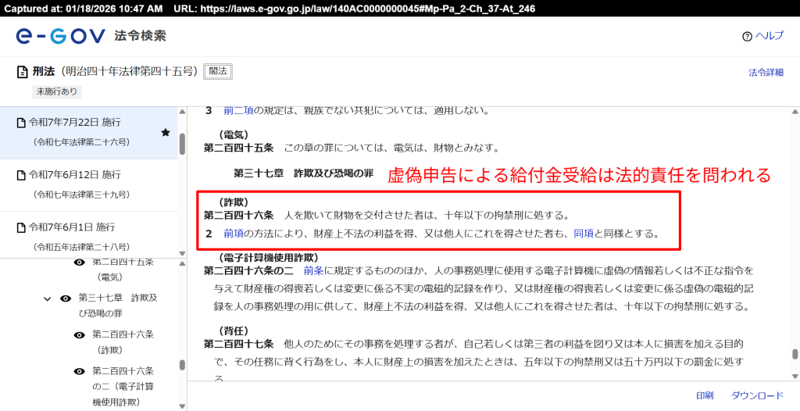
Task: Click 法令検索 site title text
Action: coord(140,36)
